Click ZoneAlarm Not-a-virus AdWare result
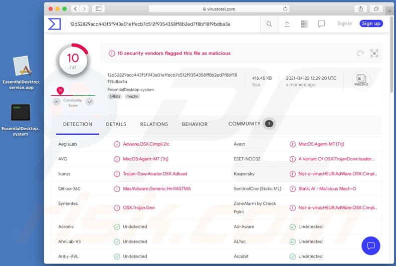Image resolution: width=396 pixels, height=266 pixels. [x=338, y=208]
